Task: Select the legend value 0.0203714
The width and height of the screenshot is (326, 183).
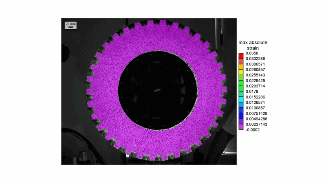Action: (256, 86)
